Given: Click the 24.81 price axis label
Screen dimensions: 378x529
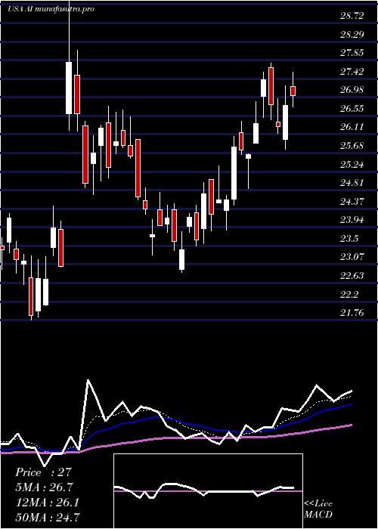Looking at the screenshot, I should click(x=352, y=183).
